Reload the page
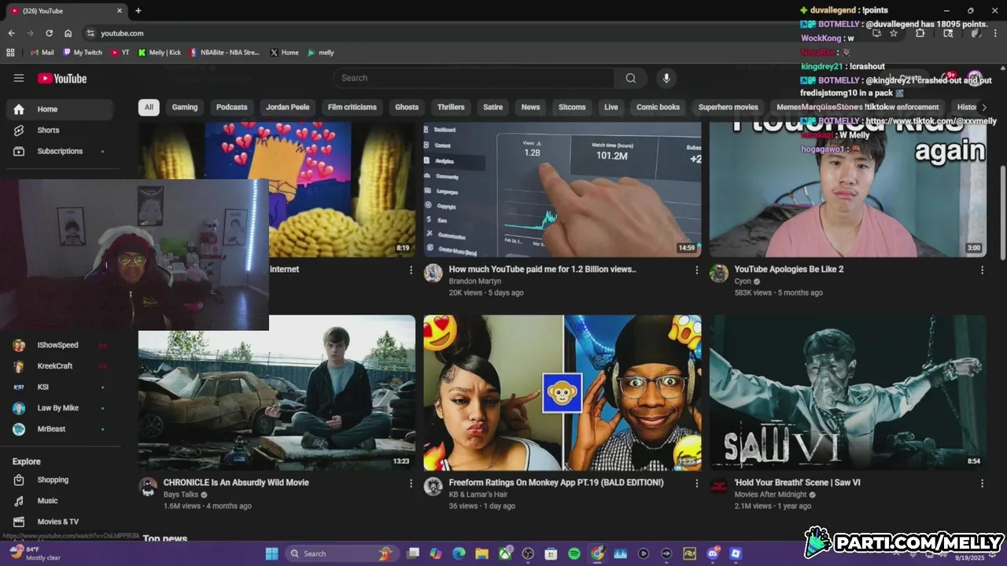Viewport: 1007px width, 566px height. [x=49, y=33]
